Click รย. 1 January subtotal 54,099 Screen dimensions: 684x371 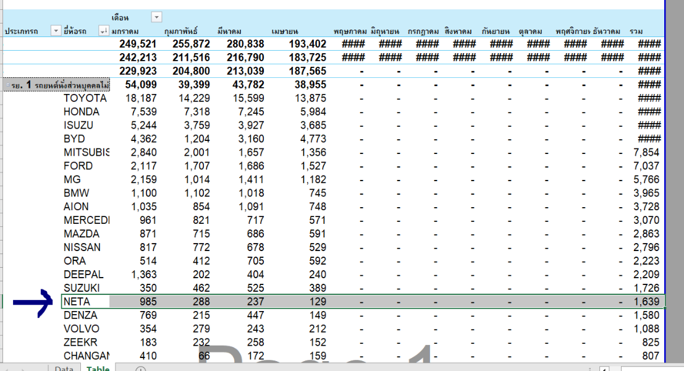pyautogui.click(x=141, y=84)
